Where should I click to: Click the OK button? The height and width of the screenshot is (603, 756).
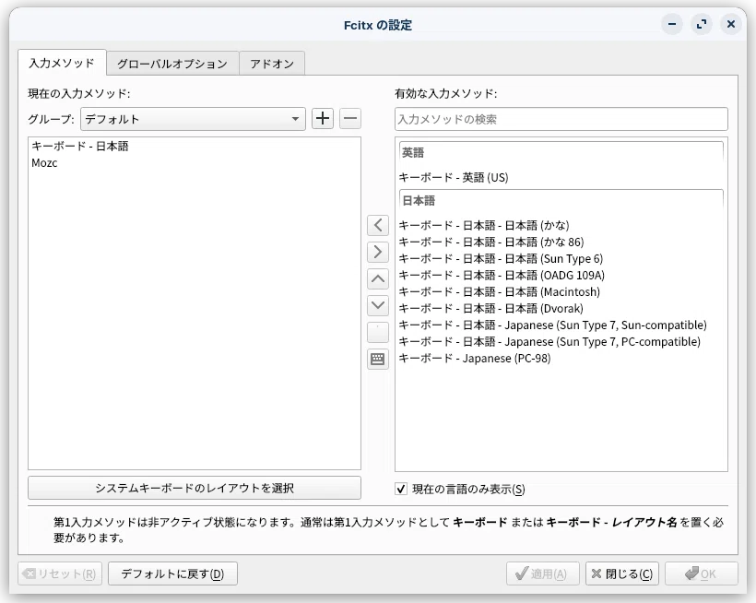[x=702, y=573]
